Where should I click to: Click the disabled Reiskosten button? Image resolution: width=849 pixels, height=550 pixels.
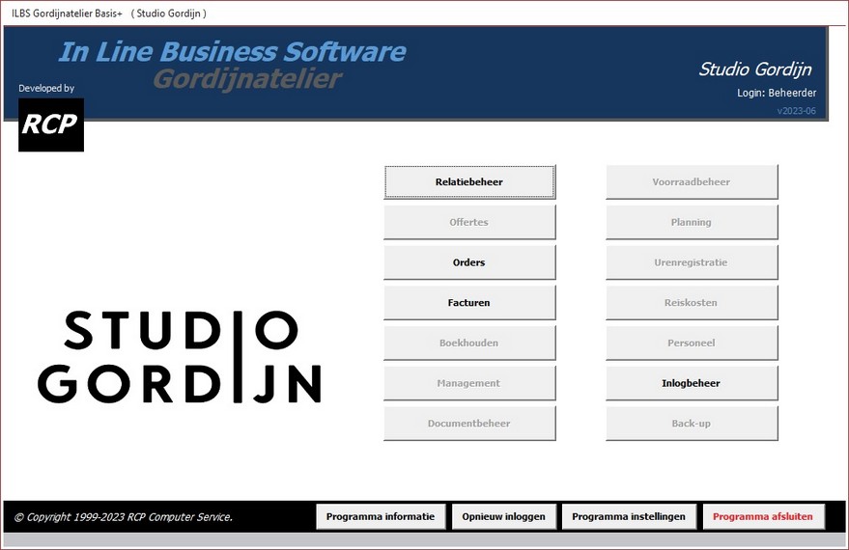click(692, 303)
